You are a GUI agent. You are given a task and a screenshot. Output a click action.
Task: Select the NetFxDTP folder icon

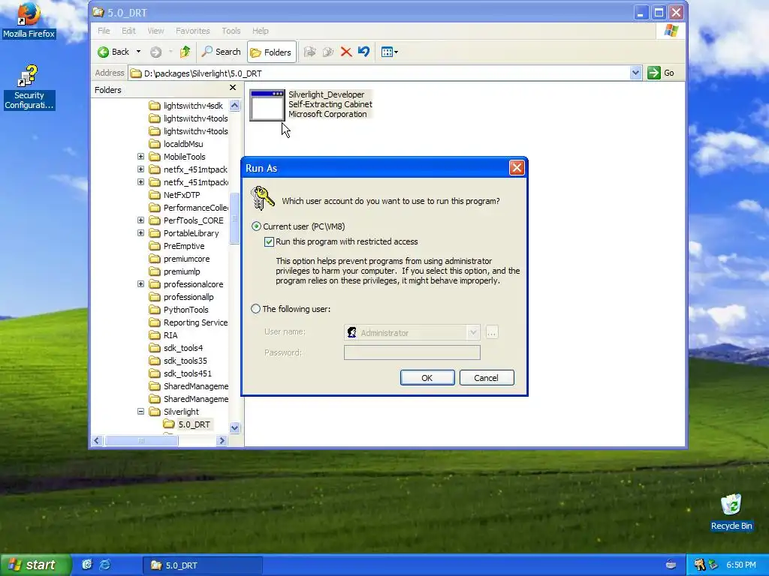(x=155, y=195)
